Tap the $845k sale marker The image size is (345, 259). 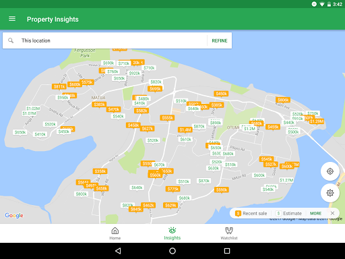coord(136,210)
